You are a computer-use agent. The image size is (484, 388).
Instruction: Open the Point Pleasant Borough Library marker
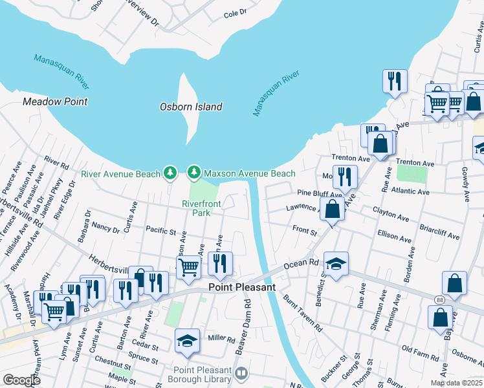click(241, 374)
